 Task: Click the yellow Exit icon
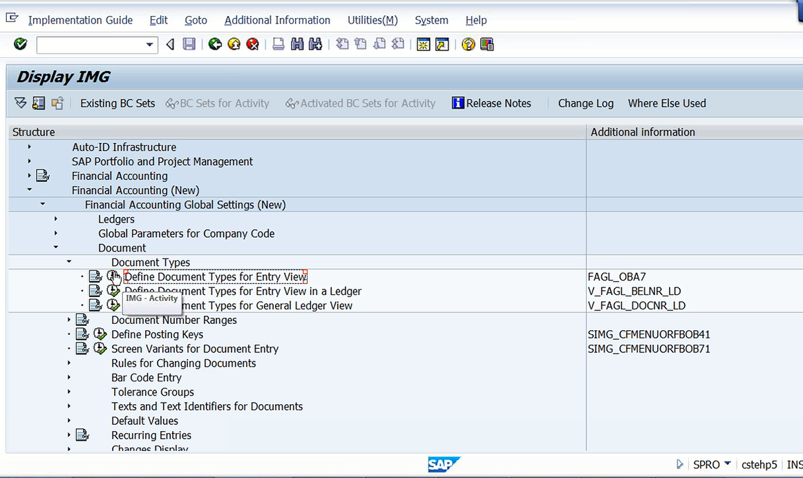[234, 44]
